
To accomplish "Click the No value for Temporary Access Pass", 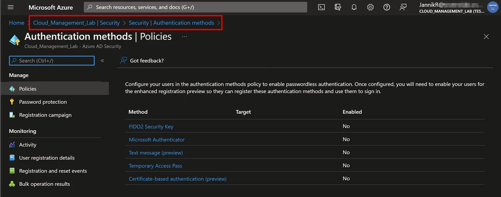I will click(x=346, y=165).
